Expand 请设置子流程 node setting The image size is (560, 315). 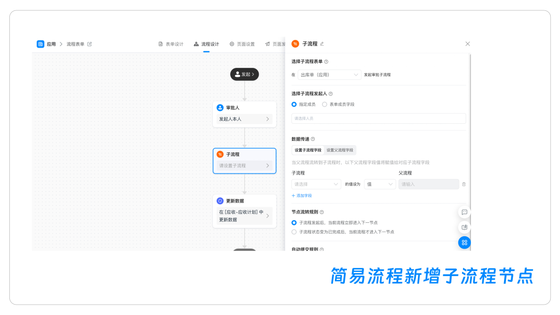pyautogui.click(x=244, y=165)
